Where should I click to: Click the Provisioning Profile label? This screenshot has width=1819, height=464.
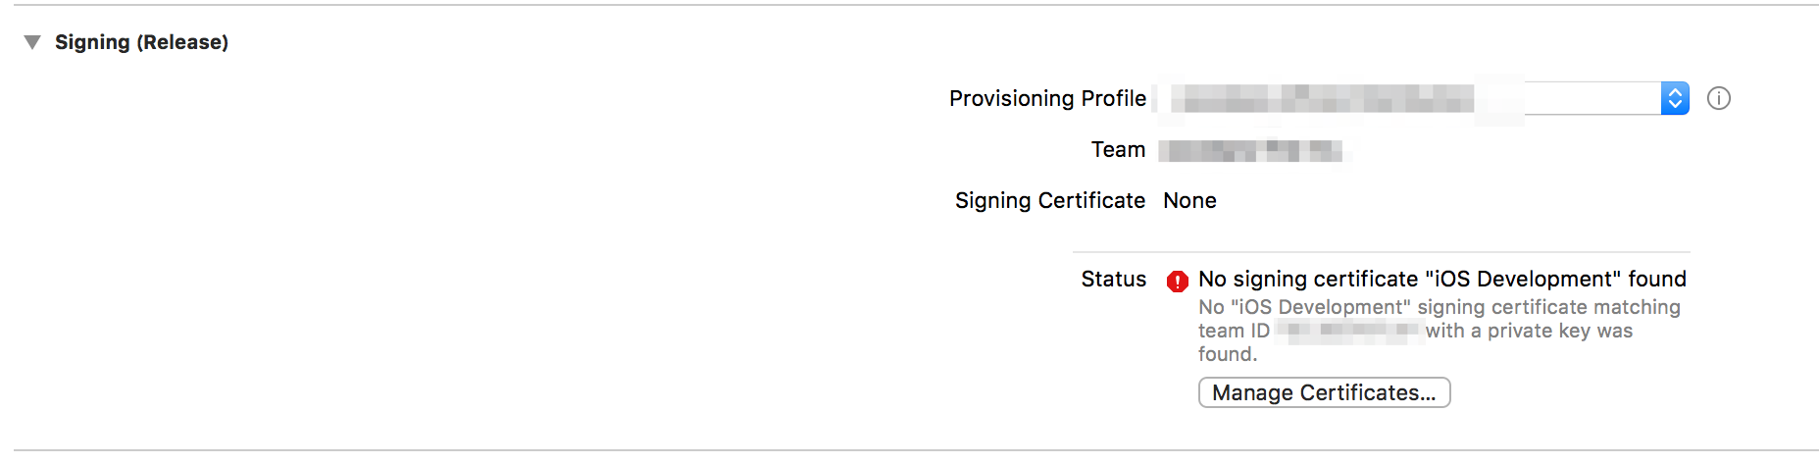pyautogui.click(x=1047, y=98)
